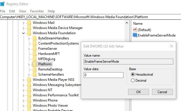181x111 pixels.
Task: Open the File menu
Action: [3, 11]
